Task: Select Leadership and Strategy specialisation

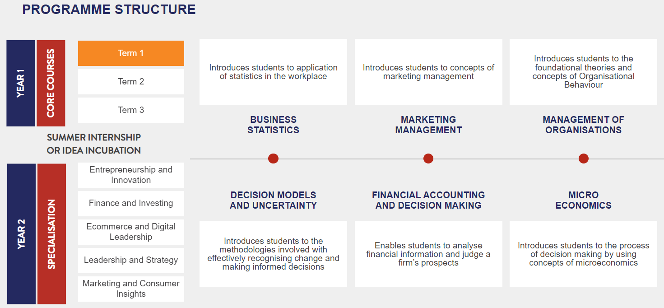Action: tap(131, 260)
